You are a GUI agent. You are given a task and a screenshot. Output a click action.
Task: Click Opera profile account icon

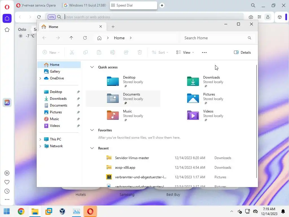[x=268, y=17]
